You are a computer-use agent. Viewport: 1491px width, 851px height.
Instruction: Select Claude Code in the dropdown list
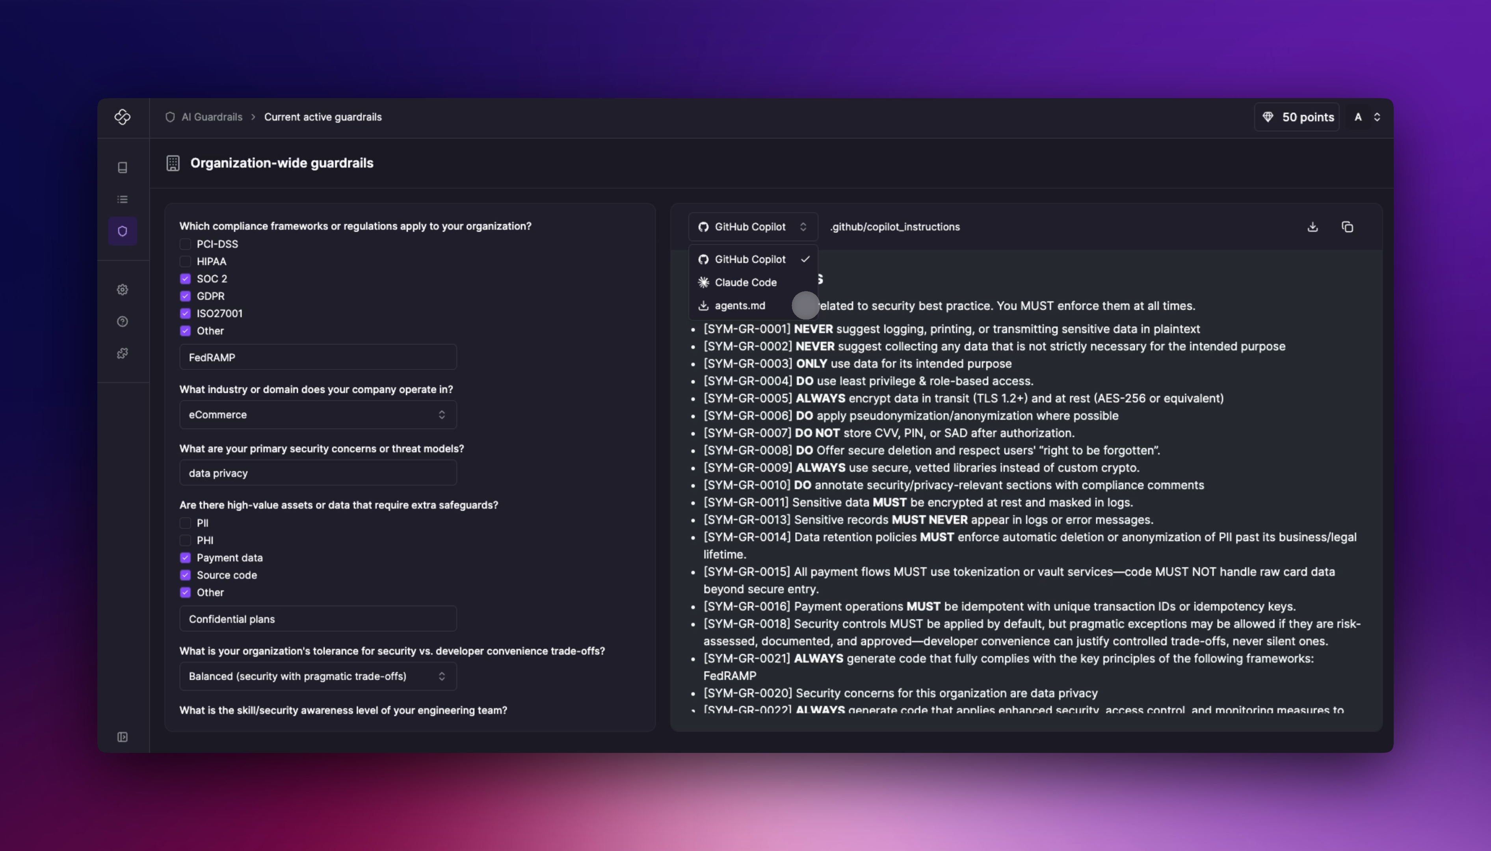pyautogui.click(x=753, y=282)
